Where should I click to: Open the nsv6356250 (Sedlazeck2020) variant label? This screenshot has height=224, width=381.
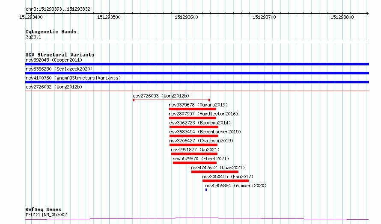(59, 69)
